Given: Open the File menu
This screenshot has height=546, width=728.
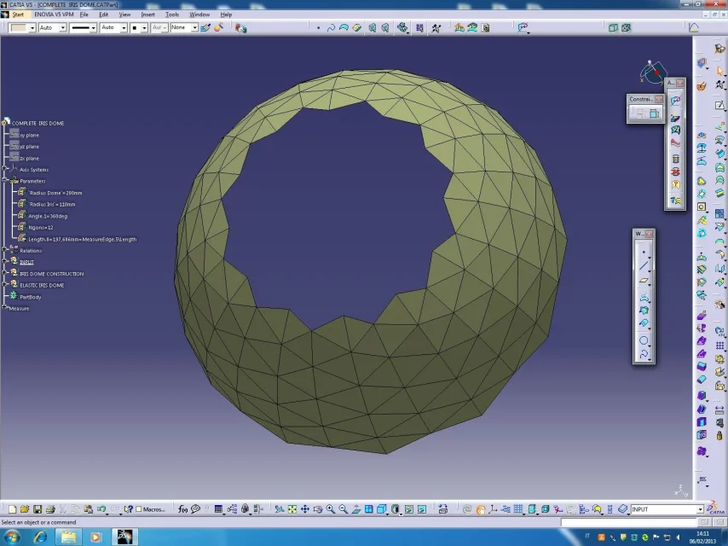Looking at the screenshot, I should click(x=84, y=15).
